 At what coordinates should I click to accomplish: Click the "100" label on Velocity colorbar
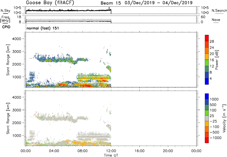pos(213,110)
